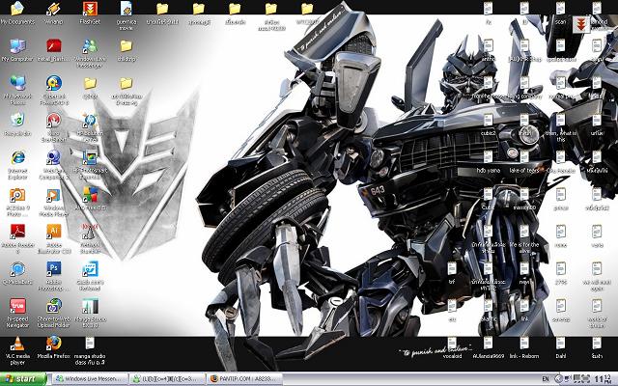Click the EN language indicator
Viewport: 618px width, 386px height.
point(546,379)
